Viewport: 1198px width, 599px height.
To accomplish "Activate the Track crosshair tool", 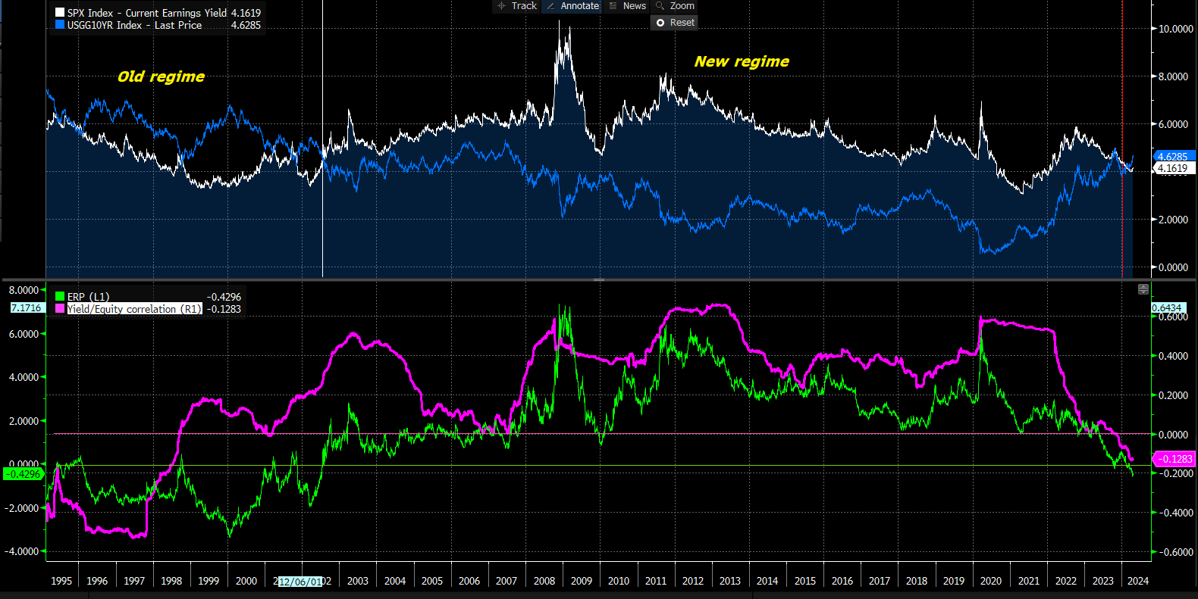I will point(516,6).
